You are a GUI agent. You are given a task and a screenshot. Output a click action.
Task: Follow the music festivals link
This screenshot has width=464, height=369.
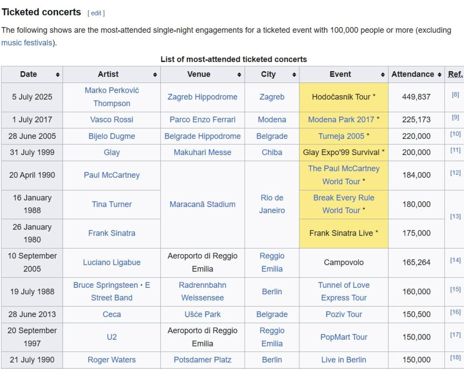point(27,43)
